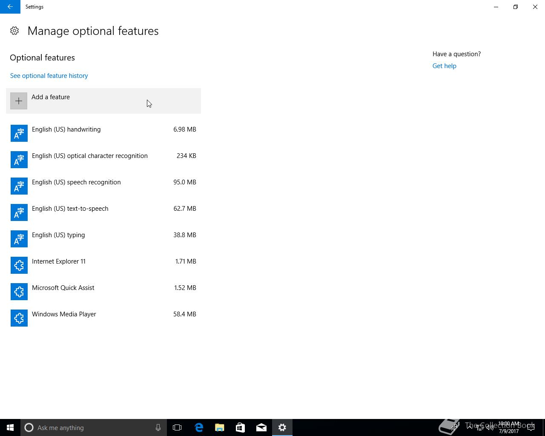Select the Microsoft Quick Assist entry

[103, 292]
